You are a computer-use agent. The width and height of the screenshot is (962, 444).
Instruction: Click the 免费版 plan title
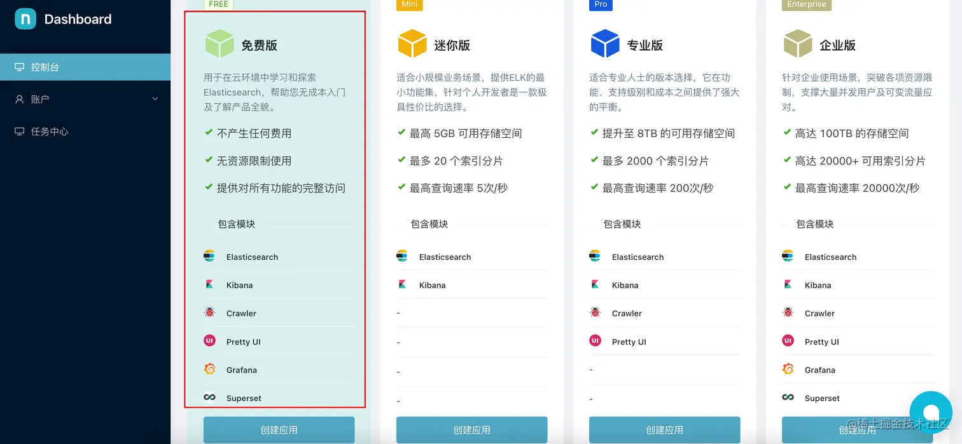(x=259, y=45)
